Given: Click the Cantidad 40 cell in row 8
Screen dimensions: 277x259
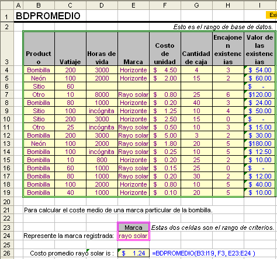Looking at the screenshot, I should (196, 103).
